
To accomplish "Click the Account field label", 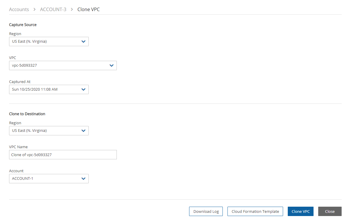I will (16, 171).
